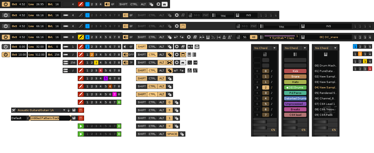Screen dimensions: 374x153
Task: Click piano keys icon above the instrument list
Action: click(x=326, y=54)
